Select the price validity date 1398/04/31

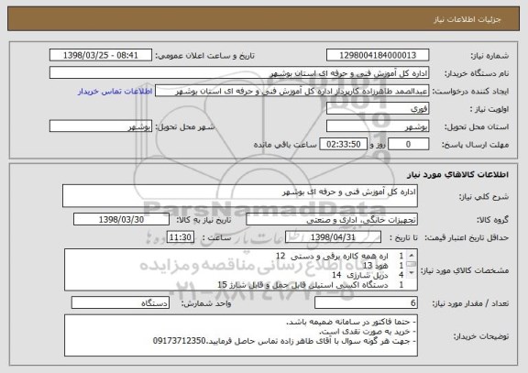pyautogui.click(x=333, y=237)
